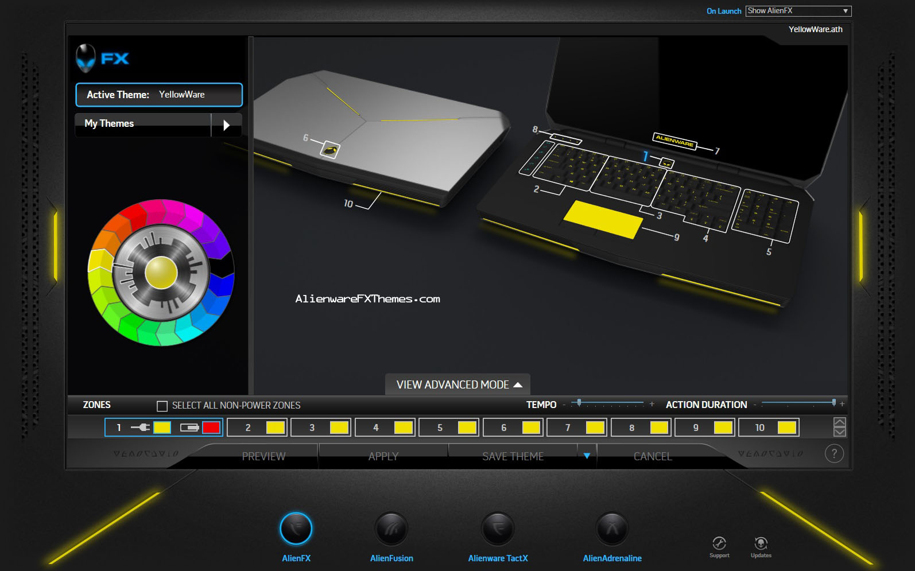
Task: Open the AlienAdrenaline module icon
Action: tap(612, 529)
